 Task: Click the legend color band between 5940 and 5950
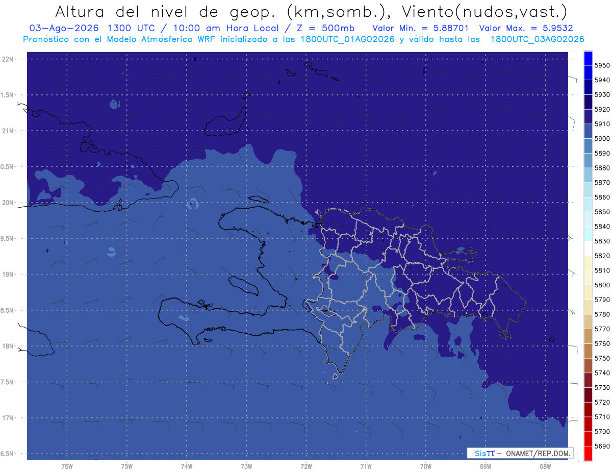point(588,73)
